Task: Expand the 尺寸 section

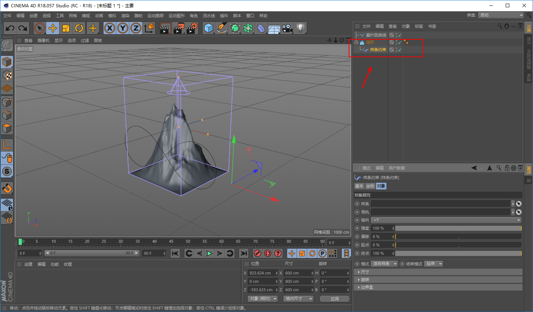Action: (438, 272)
